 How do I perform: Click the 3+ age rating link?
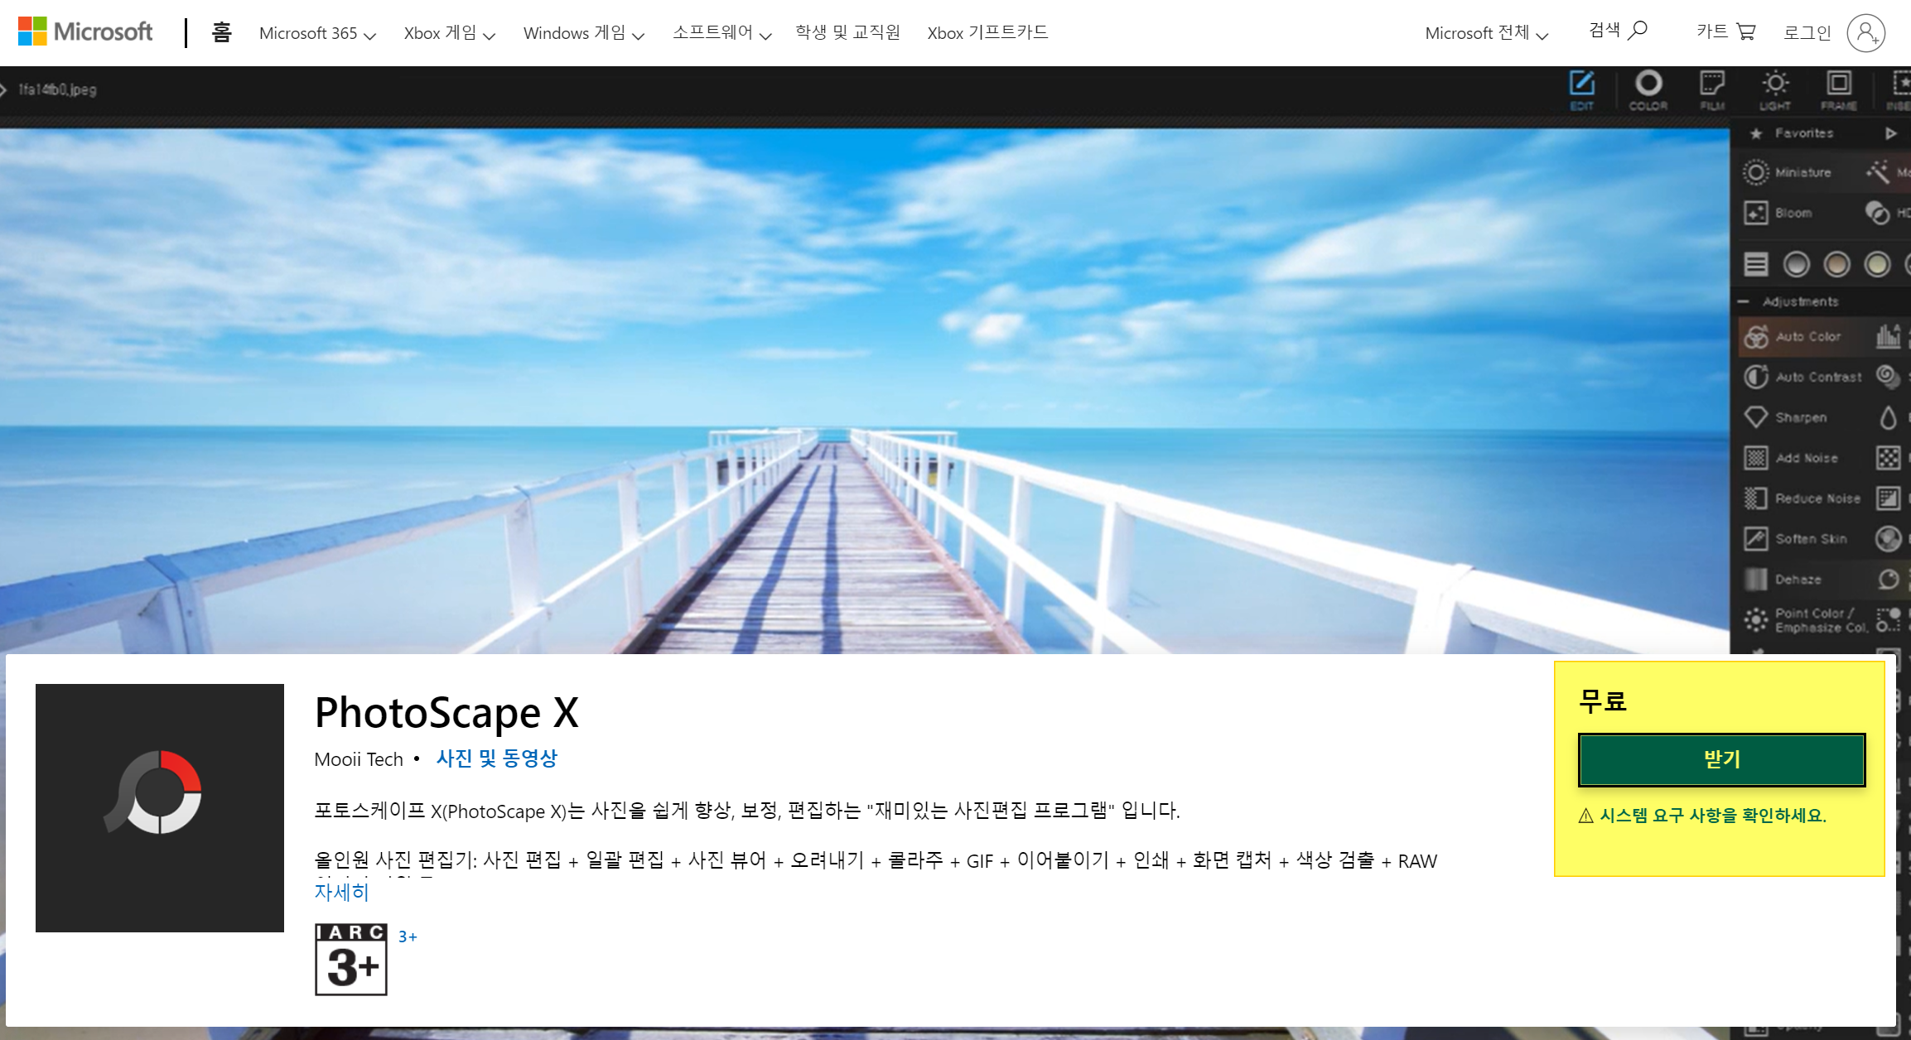(x=408, y=936)
